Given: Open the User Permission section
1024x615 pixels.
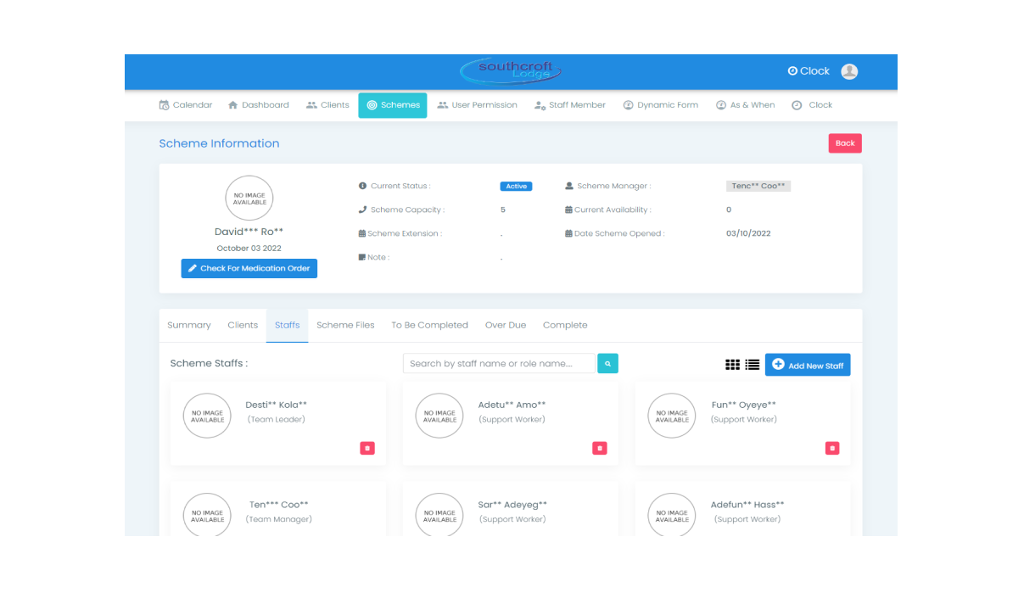Looking at the screenshot, I should point(477,105).
